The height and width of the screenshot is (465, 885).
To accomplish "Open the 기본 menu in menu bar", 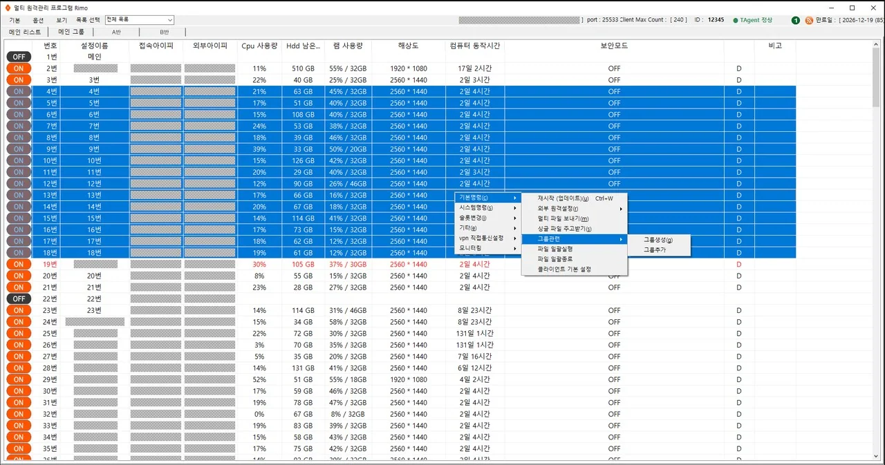I will (15, 20).
